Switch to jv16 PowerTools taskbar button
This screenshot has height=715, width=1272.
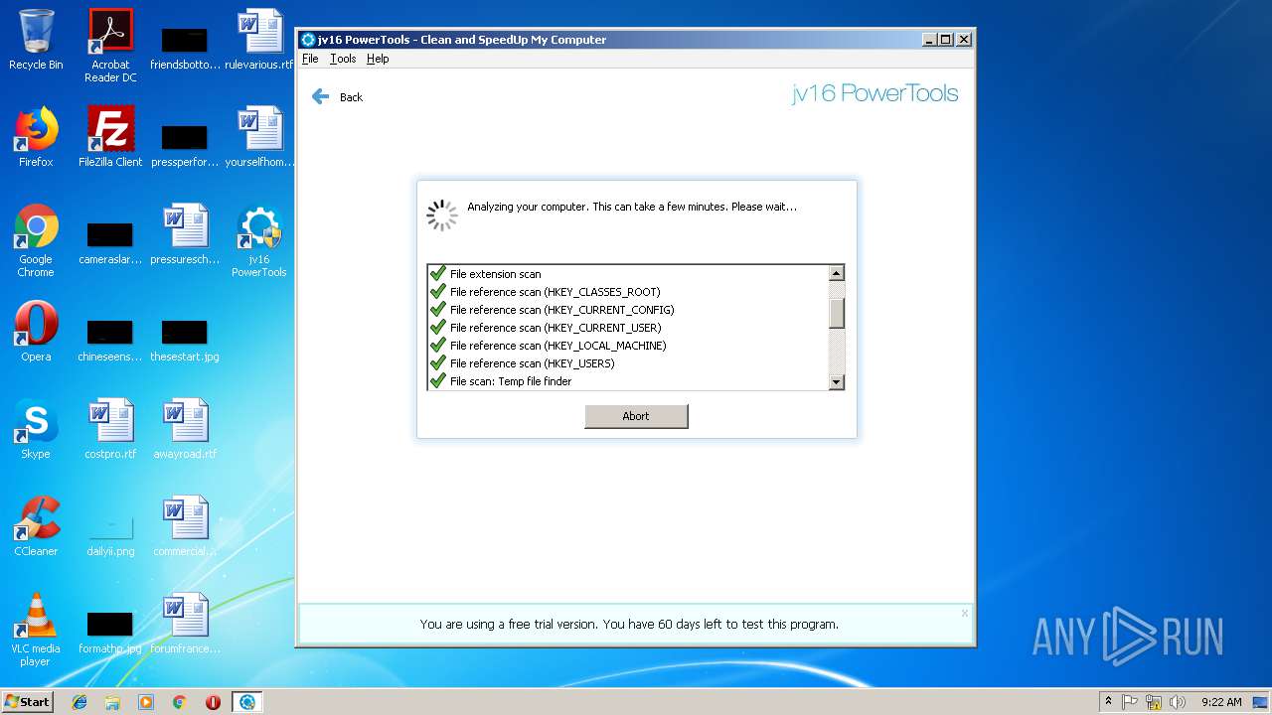(246, 702)
